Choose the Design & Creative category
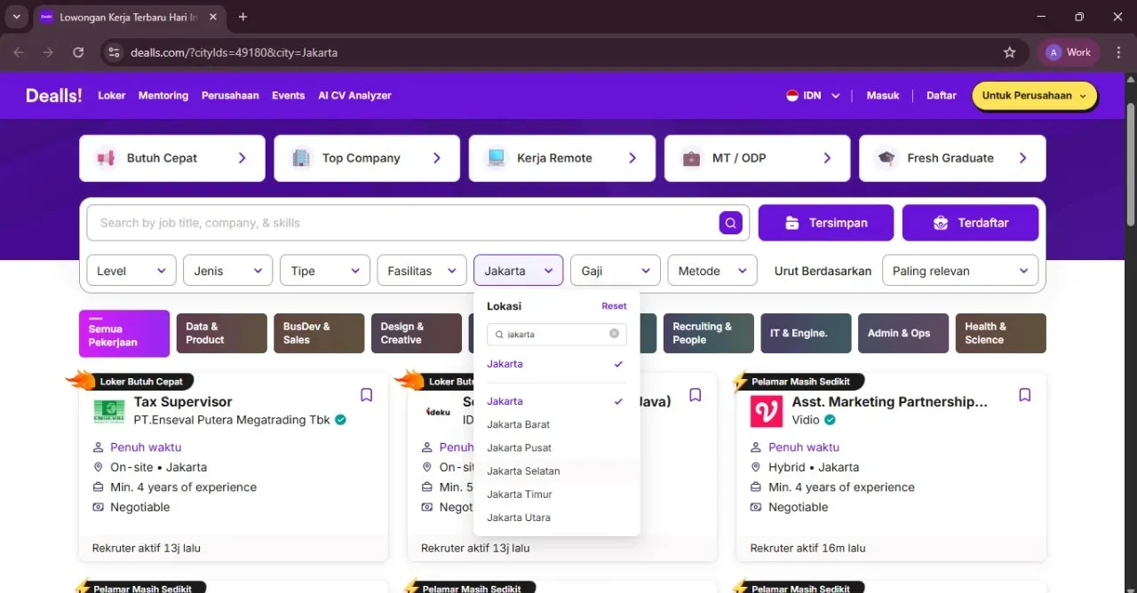 417,334
